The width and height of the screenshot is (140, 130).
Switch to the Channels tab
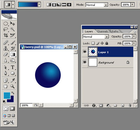click(x=102, y=31)
